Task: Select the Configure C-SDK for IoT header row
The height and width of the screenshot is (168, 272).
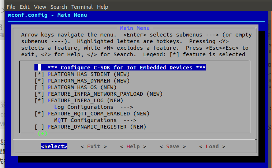Action: [120, 68]
